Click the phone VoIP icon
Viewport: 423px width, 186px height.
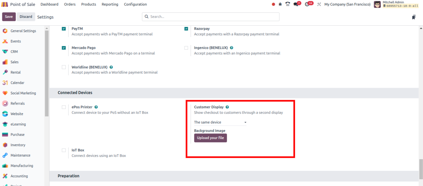point(288,4)
